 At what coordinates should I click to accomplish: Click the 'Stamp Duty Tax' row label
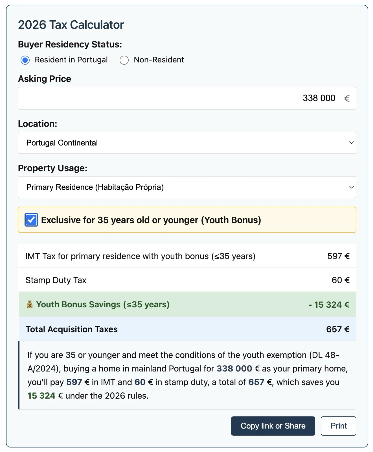(56, 280)
